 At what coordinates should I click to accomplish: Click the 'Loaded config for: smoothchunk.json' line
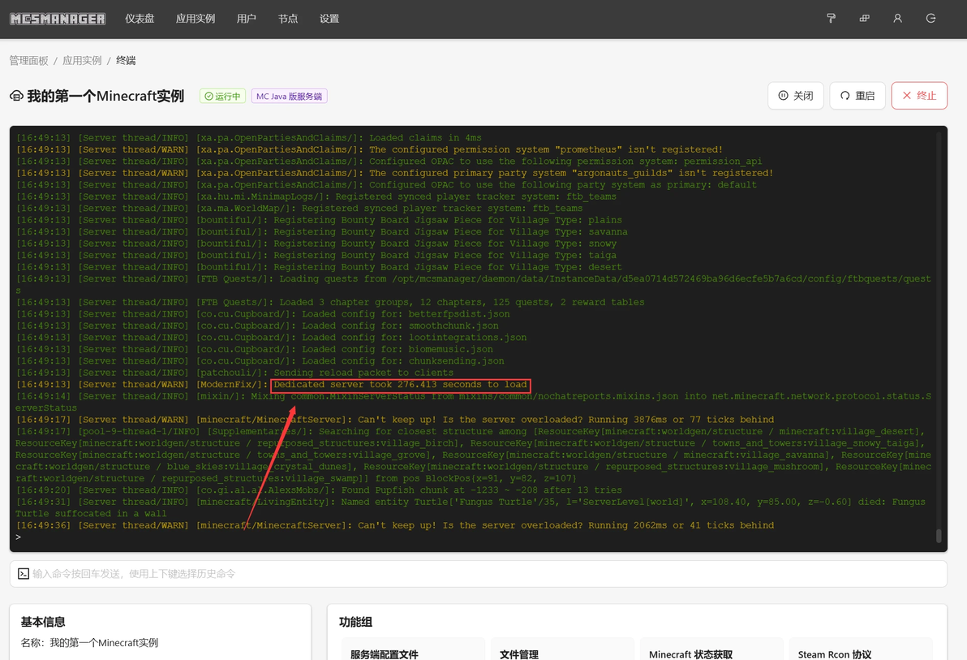(257, 326)
